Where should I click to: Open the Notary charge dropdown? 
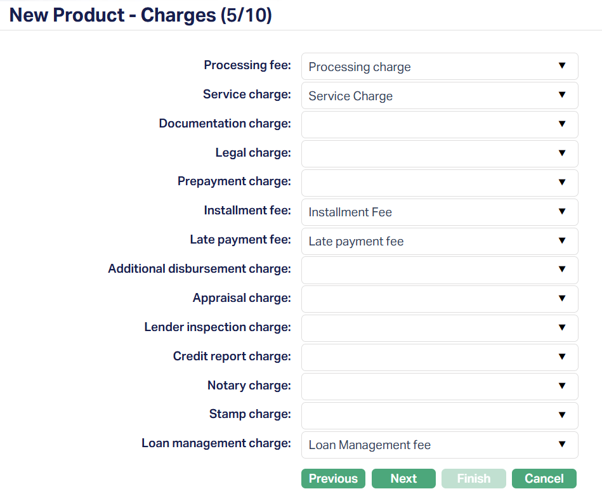(439, 386)
